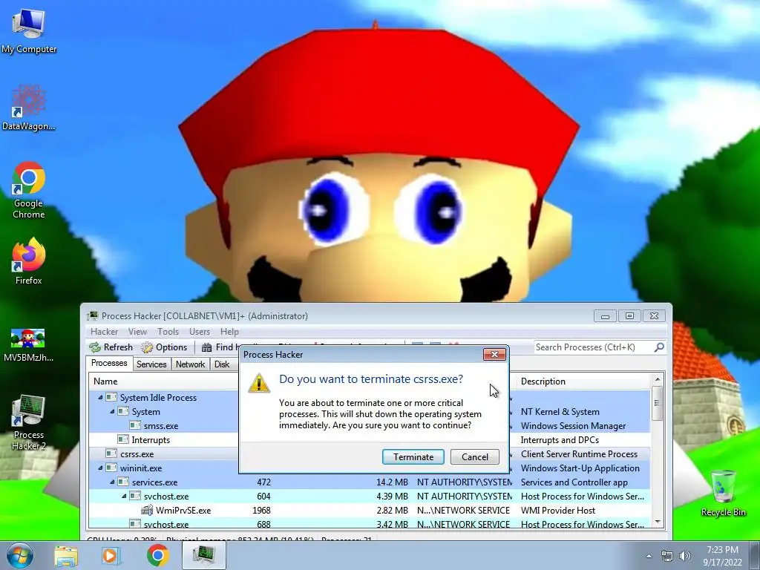760x570 pixels.
Task: Click the 14.2 MB memory value
Action: tap(392, 482)
